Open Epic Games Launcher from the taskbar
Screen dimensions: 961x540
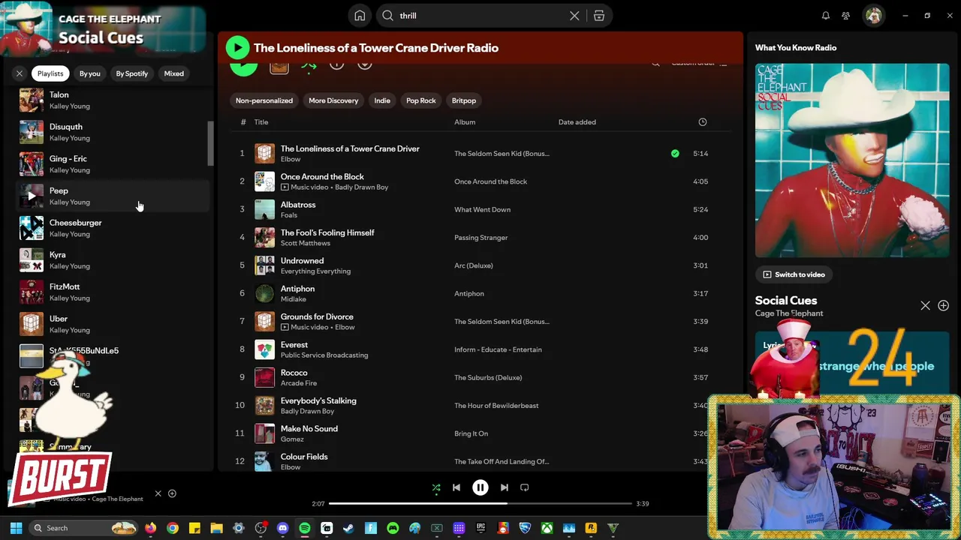(x=480, y=528)
